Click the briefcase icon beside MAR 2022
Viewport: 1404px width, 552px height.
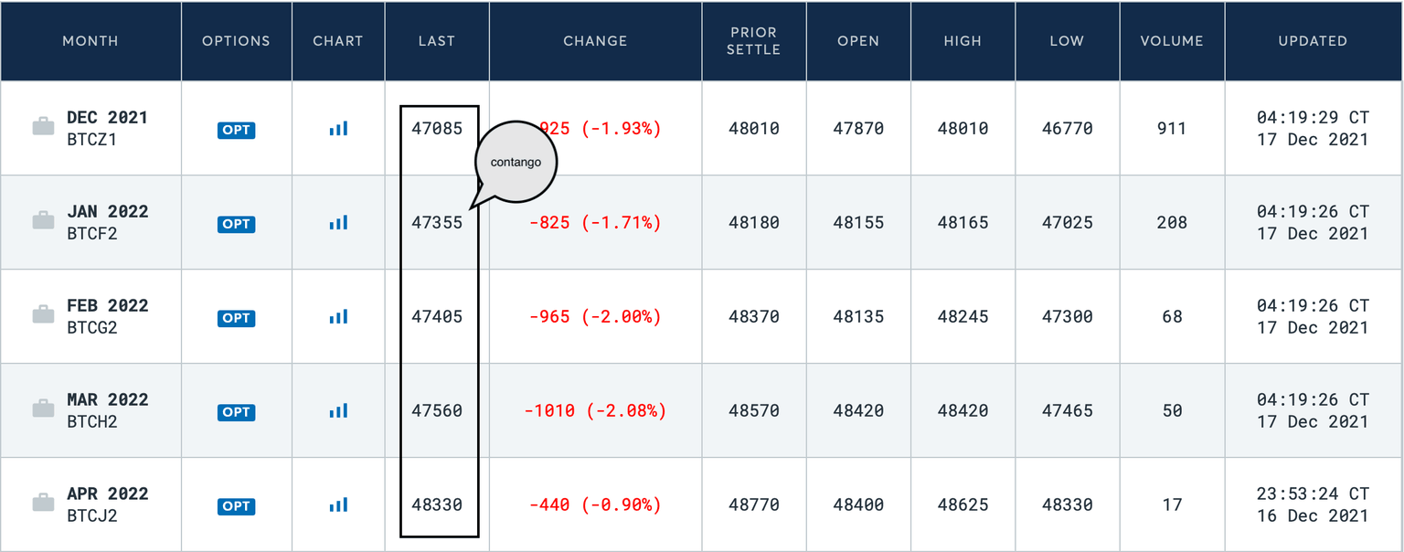pos(43,409)
